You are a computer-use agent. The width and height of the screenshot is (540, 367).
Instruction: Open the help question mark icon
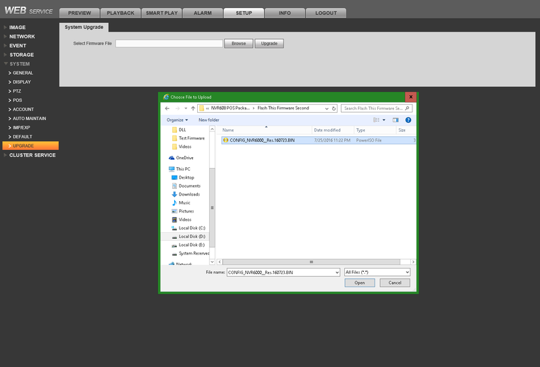(408, 120)
